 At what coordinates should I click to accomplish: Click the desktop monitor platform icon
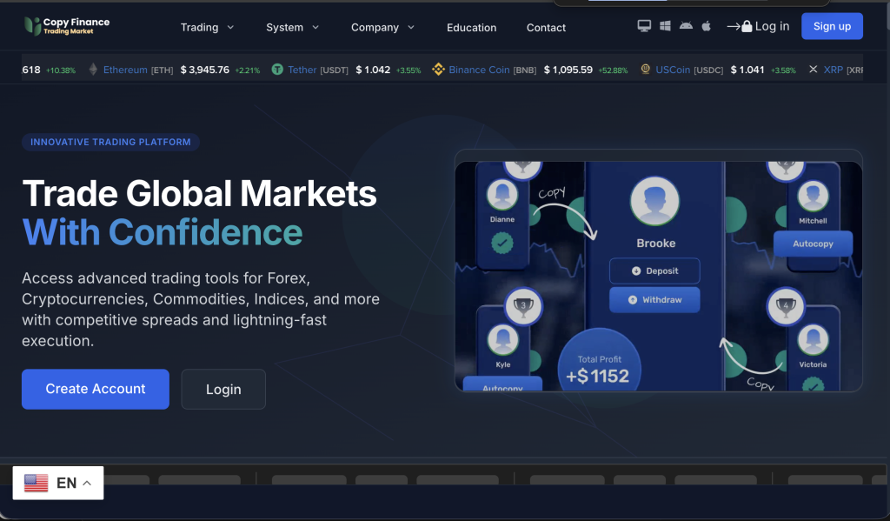(x=644, y=26)
